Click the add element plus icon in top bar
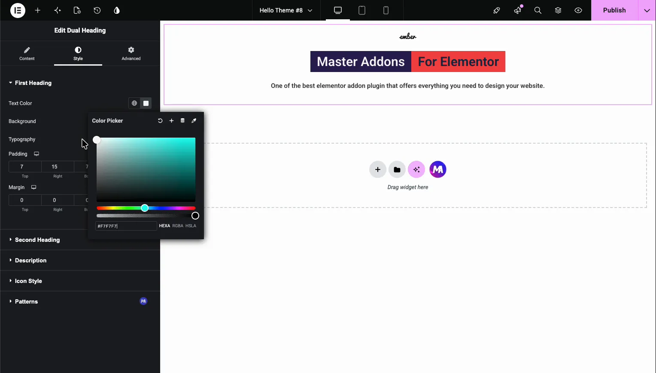 38,10
